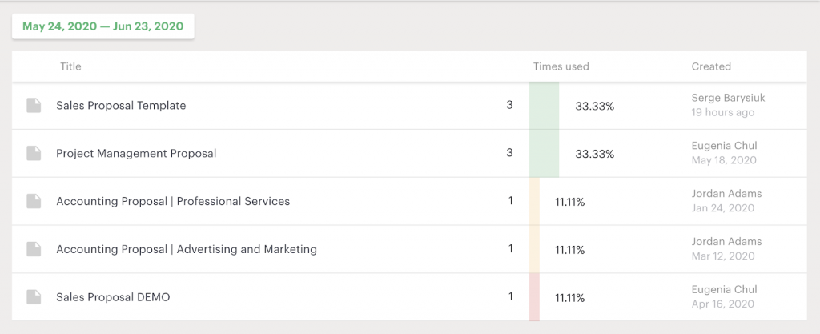Click the yellow usage bar for Professional Services
This screenshot has height=334, width=820.
[534, 201]
